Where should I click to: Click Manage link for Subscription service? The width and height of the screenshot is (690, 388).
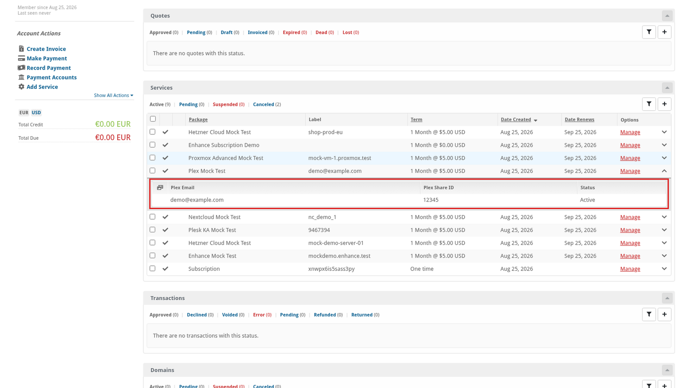pyautogui.click(x=630, y=269)
